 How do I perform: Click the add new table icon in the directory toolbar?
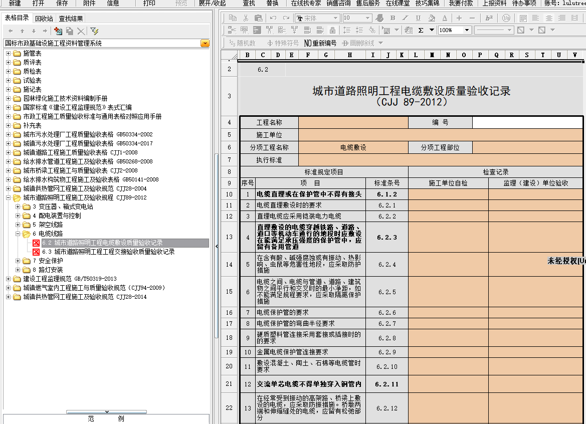pos(58,31)
